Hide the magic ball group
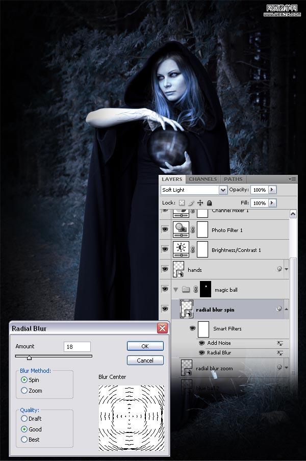This screenshot has width=306, height=461. pyautogui.click(x=165, y=289)
